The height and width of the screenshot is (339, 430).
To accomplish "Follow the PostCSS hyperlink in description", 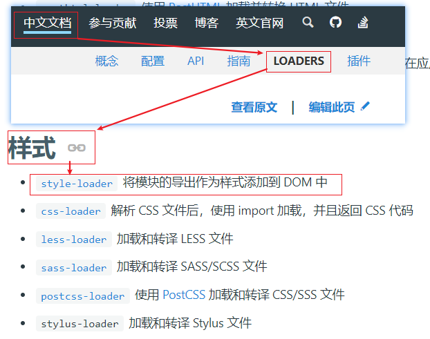I will click(x=184, y=295).
